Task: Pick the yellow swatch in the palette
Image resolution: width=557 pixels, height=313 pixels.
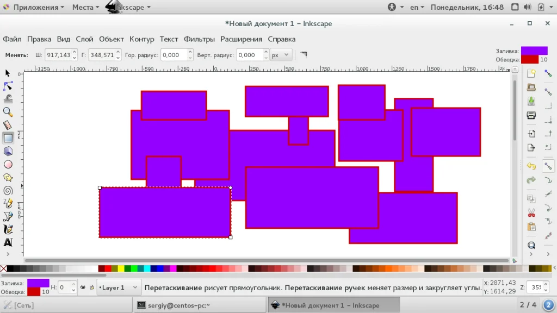Action: pos(121,268)
